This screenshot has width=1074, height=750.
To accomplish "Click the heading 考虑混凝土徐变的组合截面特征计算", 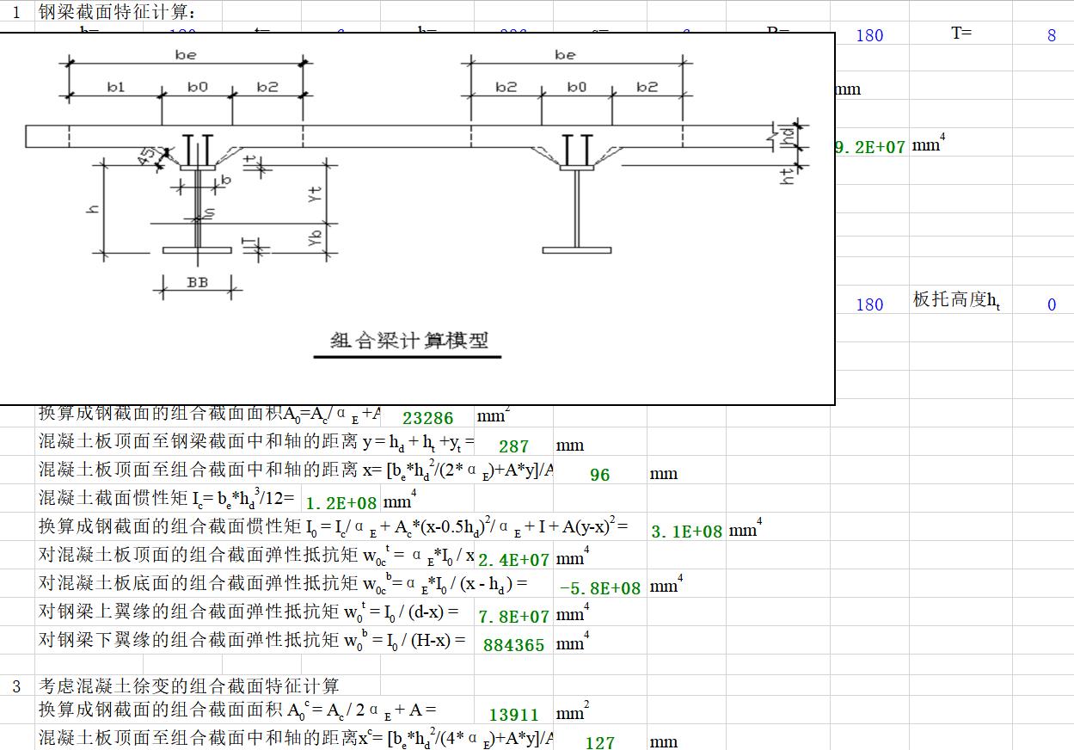I will coord(189,685).
